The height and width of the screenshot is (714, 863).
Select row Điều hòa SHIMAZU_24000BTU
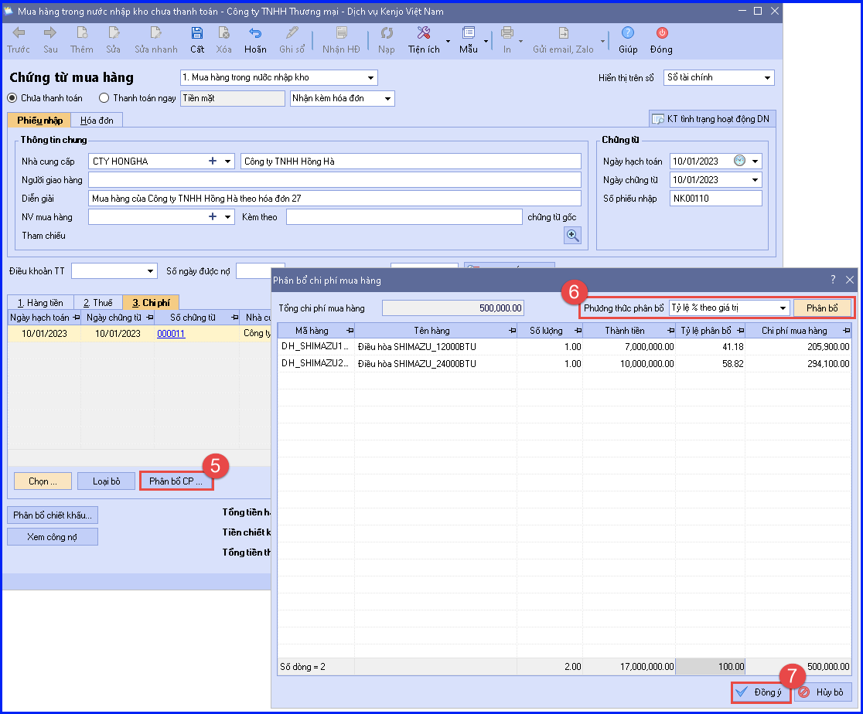coord(565,364)
